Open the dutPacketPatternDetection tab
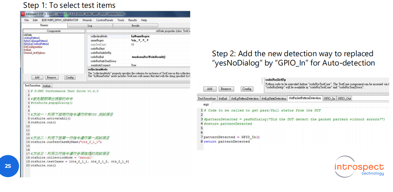 coord(305,98)
